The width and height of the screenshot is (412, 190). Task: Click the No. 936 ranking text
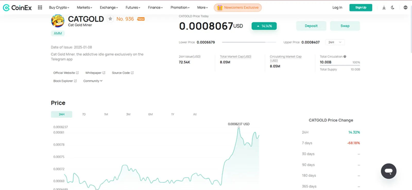tap(125, 19)
